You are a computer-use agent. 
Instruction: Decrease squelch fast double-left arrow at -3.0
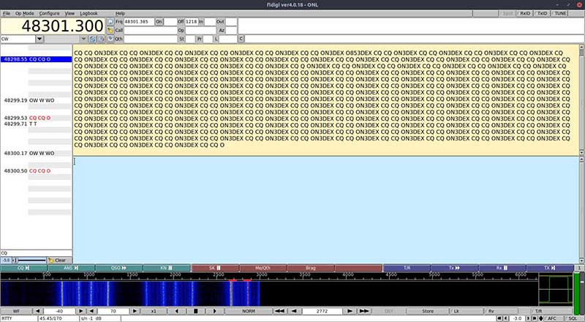point(499,318)
